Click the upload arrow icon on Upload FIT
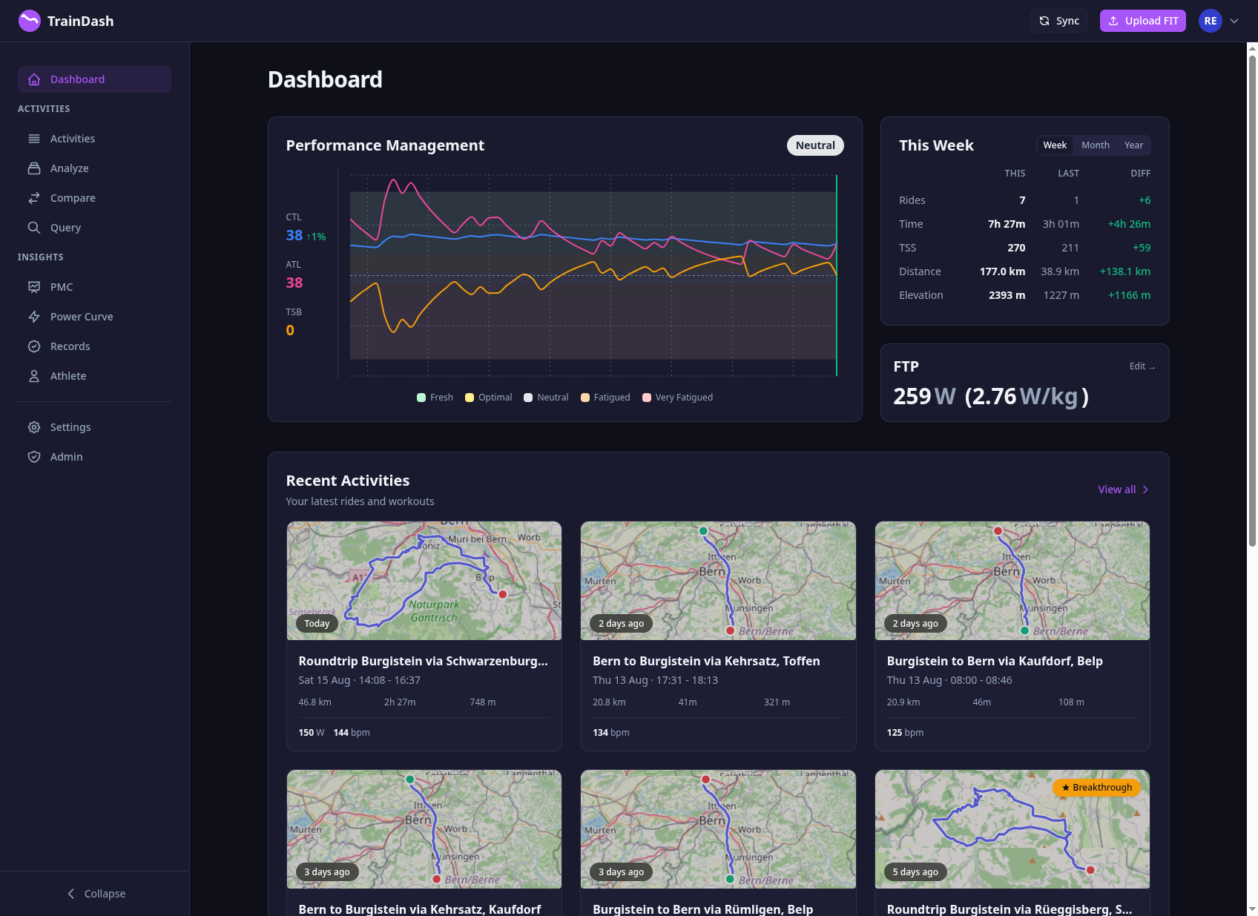1258x916 pixels. point(1113,21)
